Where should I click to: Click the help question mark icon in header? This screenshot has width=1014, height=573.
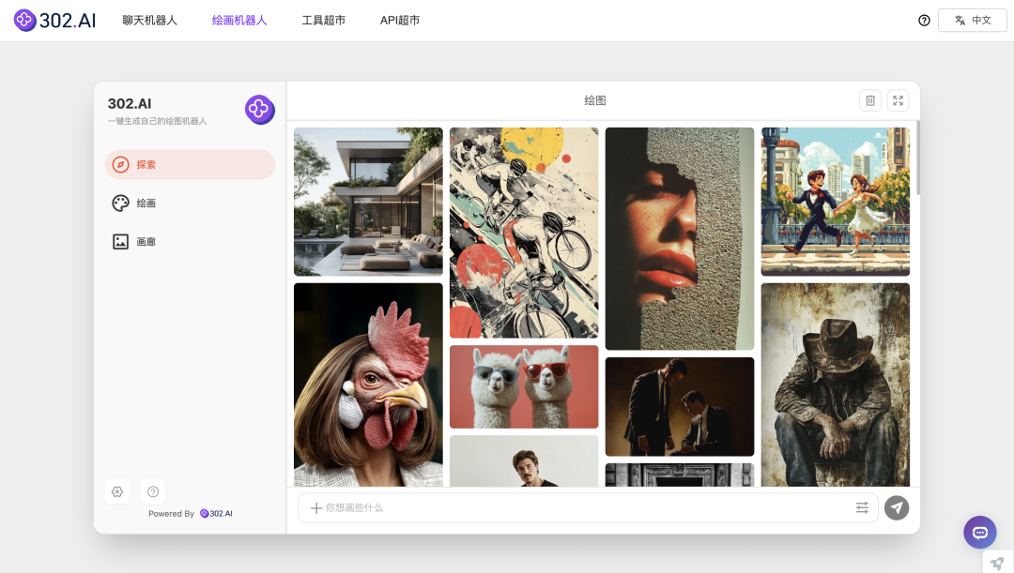[924, 20]
